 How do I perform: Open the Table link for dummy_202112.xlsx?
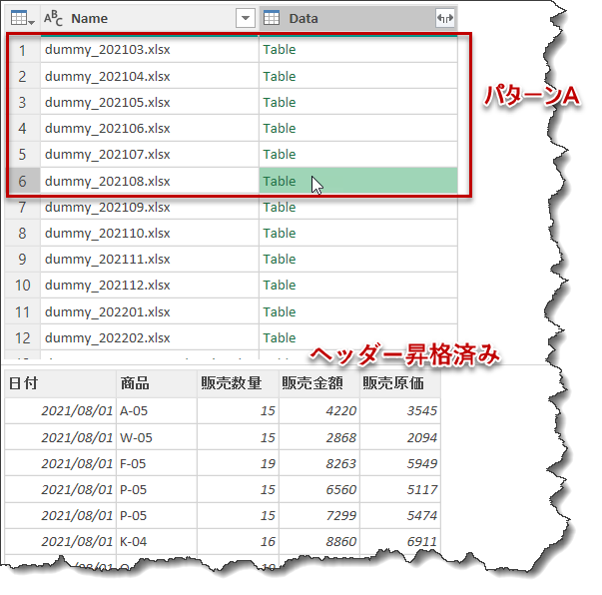click(280, 286)
